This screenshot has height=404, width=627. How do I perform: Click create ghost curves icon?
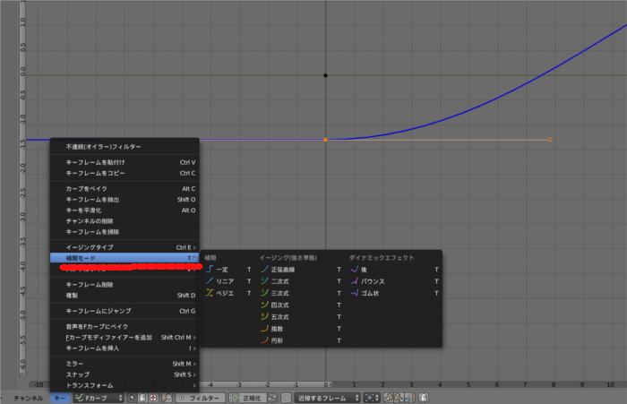point(424,398)
